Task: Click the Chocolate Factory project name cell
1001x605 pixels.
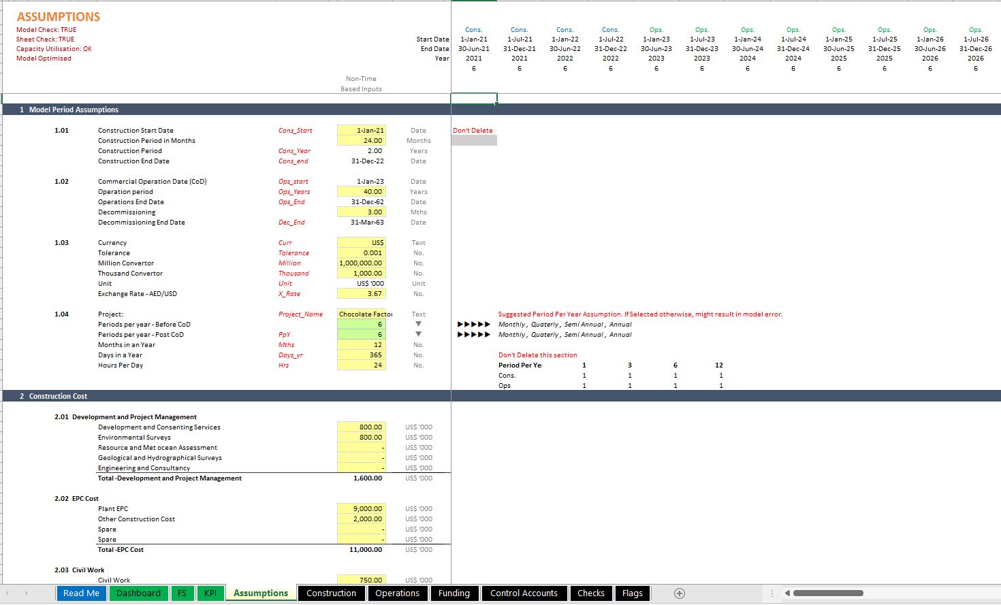Action: click(x=361, y=314)
